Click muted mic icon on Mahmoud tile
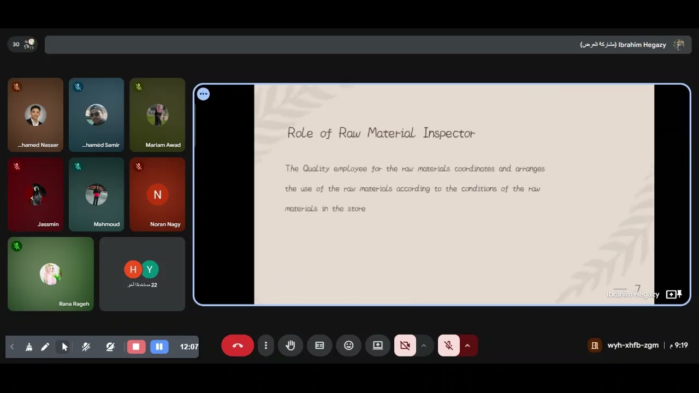 (x=78, y=166)
